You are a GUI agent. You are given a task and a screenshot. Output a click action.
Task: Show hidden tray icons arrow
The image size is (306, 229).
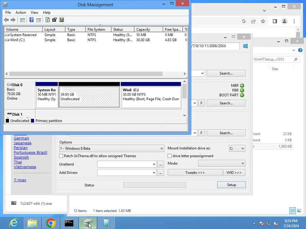click(254, 224)
